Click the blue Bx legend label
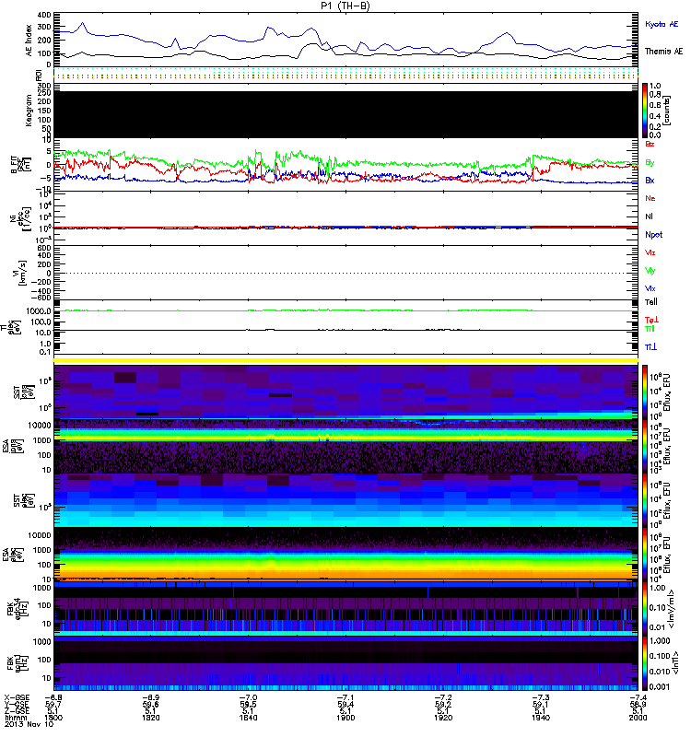691x737 pixels. 650,180
